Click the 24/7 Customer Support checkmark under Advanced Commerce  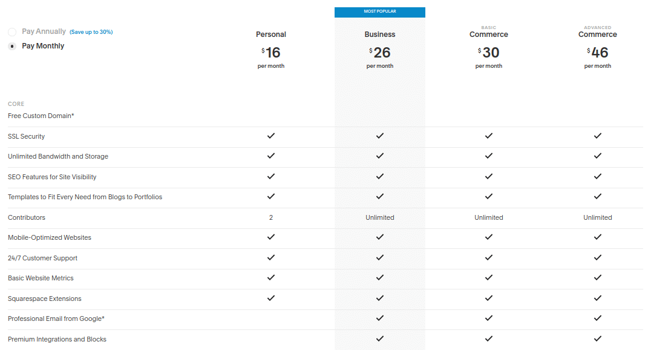coord(598,257)
